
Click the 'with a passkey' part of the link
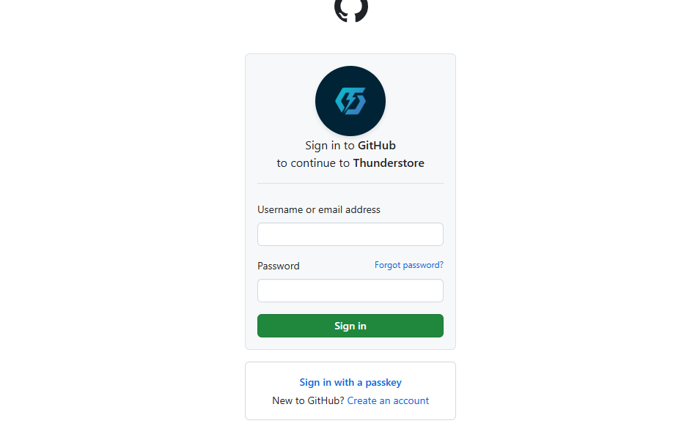[368, 382]
